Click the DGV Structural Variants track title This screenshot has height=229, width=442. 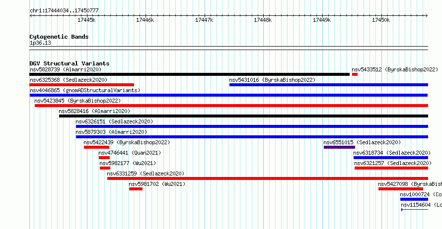point(70,63)
